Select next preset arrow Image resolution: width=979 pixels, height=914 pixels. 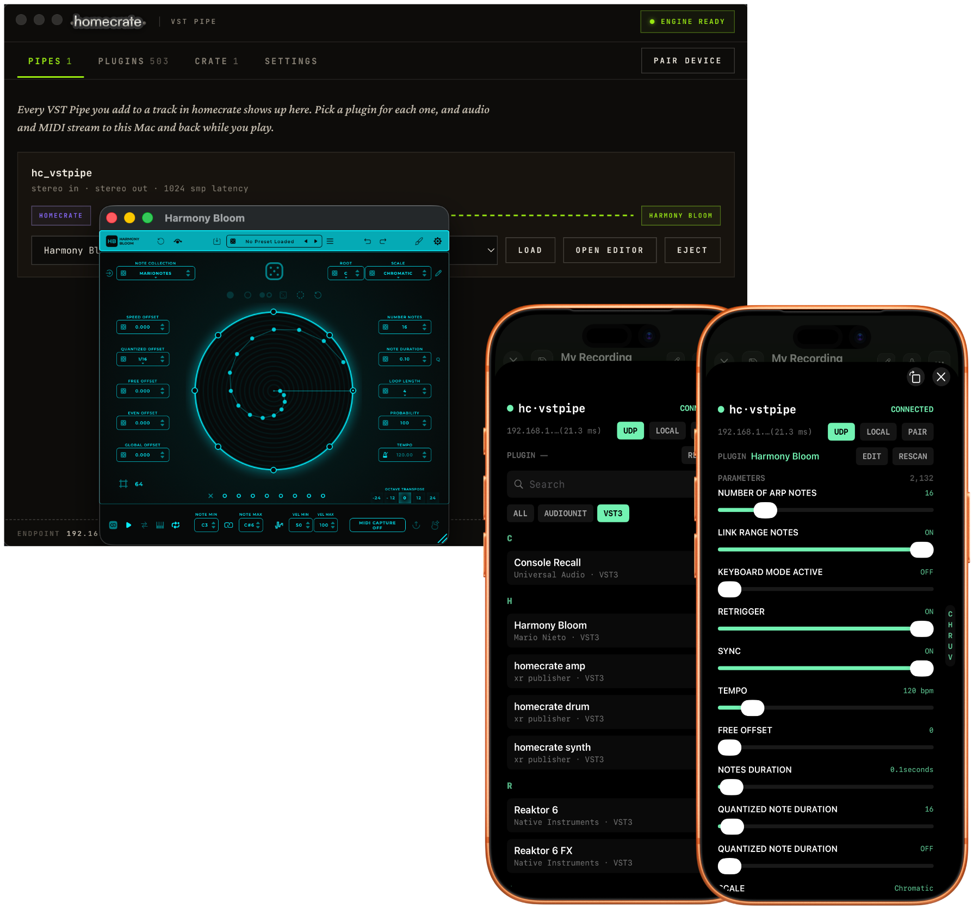315,241
